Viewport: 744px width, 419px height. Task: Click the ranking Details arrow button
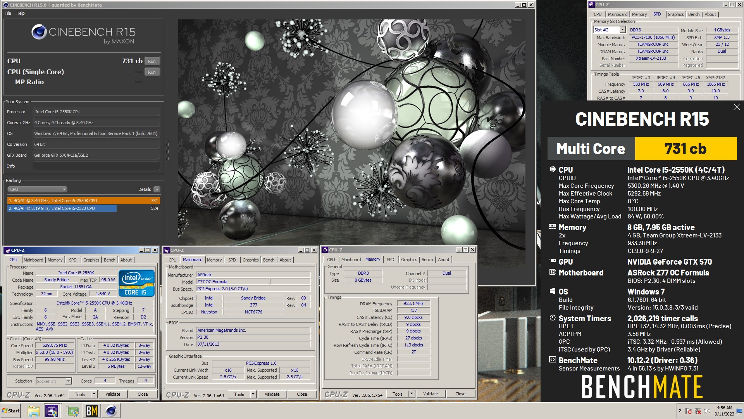click(157, 189)
